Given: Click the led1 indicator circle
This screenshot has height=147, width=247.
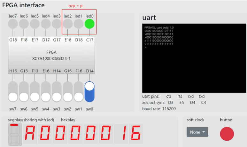Looking at the screenshot, I should 79,24.
